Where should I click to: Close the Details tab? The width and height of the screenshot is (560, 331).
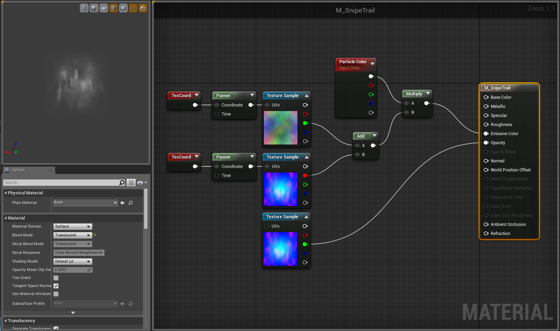(51, 170)
